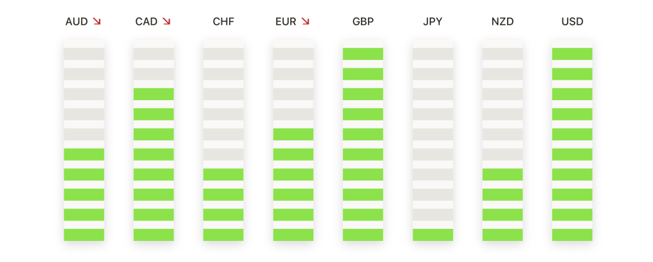653x262 pixels.
Task: Click the highest green bar in EUR column
Action: [293, 134]
